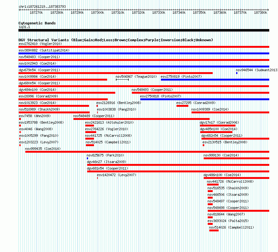The width and height of the screenshot is (278, 252).
Task: Select the esv3890882 (Suktitipat2014) blue gain bar
Action: click(144, 53)
